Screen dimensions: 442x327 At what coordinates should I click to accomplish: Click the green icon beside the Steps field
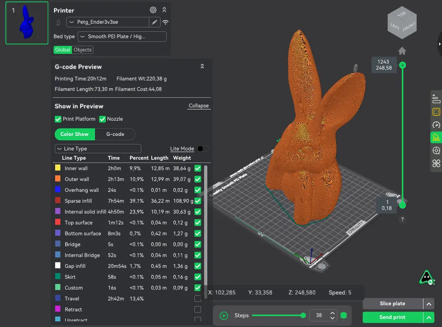[x=343, y=315]
